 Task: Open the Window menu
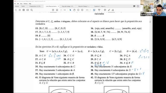[25, 4]
